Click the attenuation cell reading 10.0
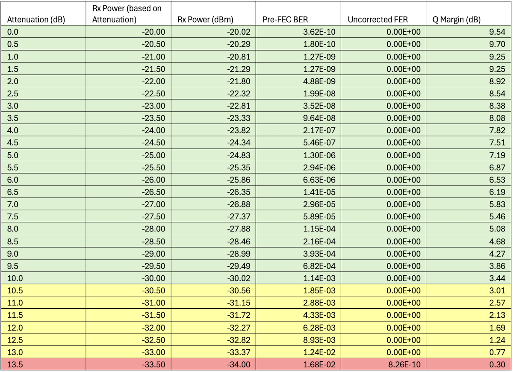 coord(43,278)
